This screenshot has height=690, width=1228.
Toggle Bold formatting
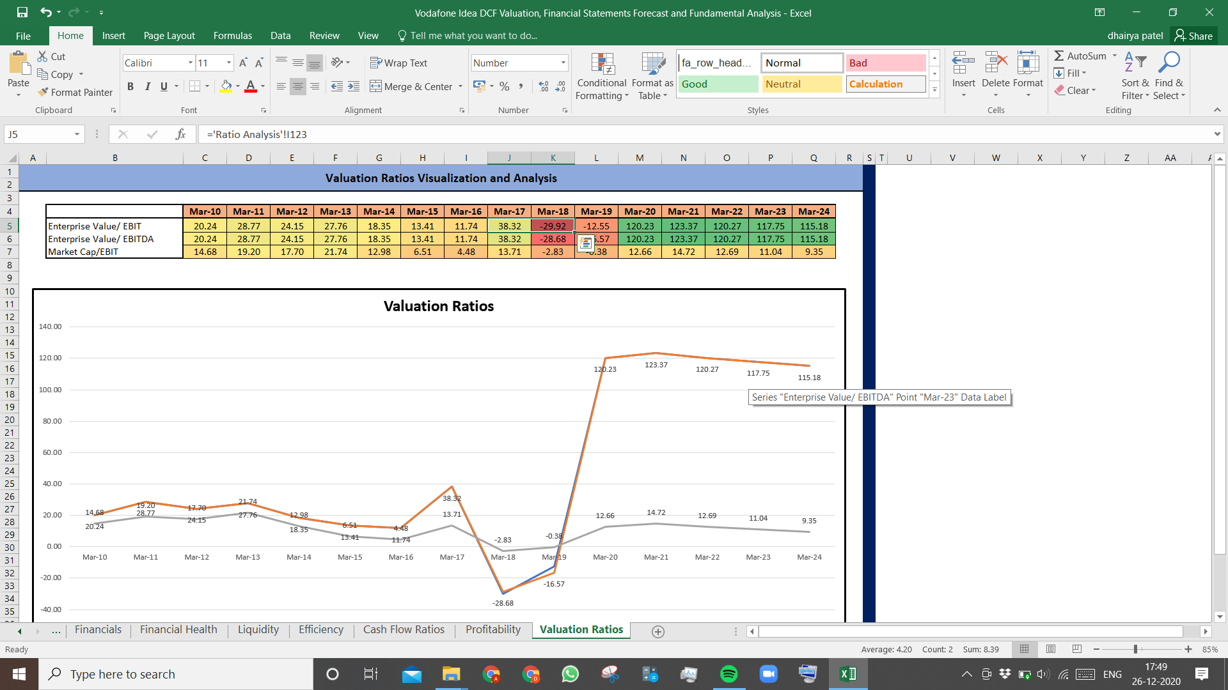[130, 86]
